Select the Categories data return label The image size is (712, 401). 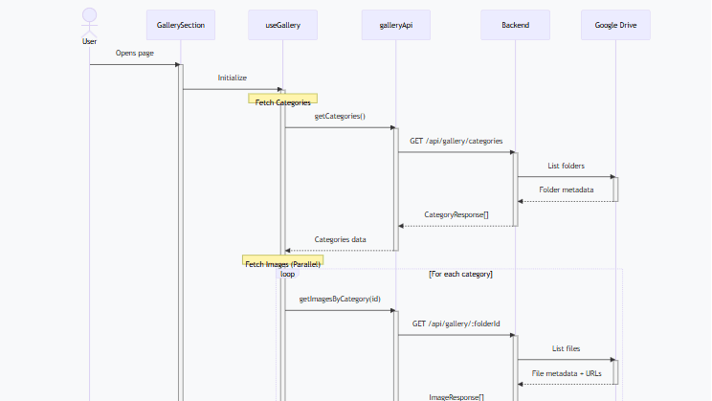tap(340, 239)
